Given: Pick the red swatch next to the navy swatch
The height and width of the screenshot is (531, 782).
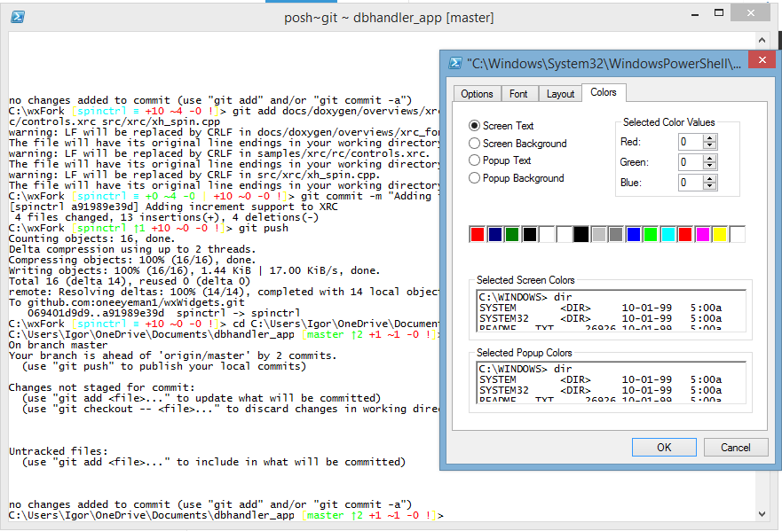Looking at the screenshot, I should (x=478, y=234).
